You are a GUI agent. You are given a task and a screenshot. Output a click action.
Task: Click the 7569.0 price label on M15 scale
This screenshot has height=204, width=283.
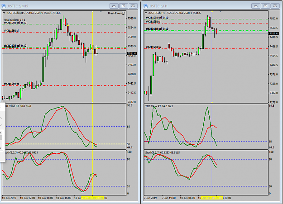132,18
